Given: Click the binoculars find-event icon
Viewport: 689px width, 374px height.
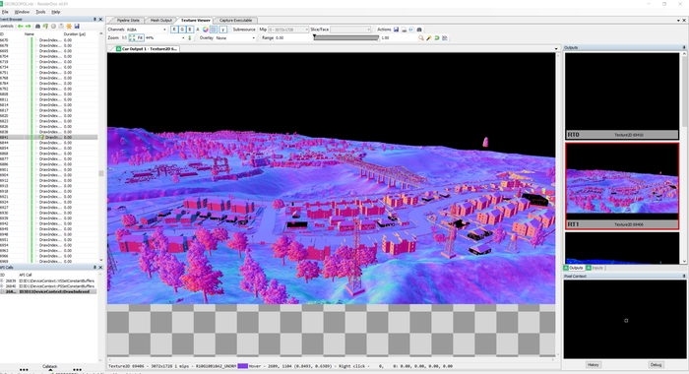Looking at the screenshot, I should (x=37, y=27).
